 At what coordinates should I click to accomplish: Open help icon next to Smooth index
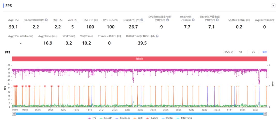[x=46, y=20]
